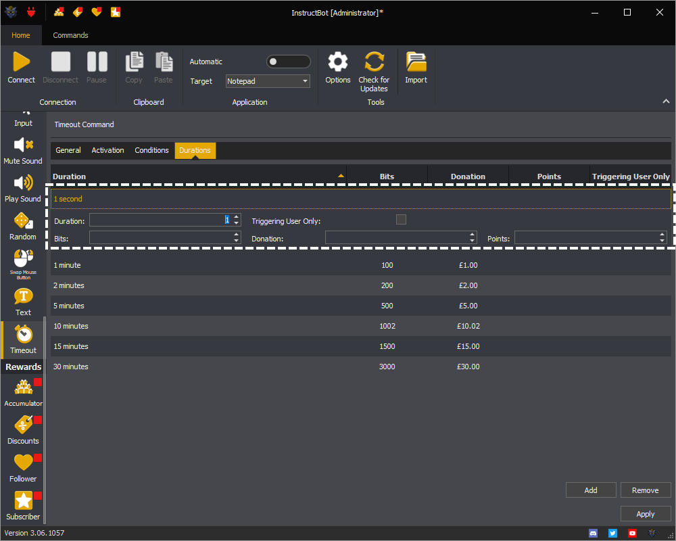
Task: Decrease the Points value spinner
Action: [662, 241]
